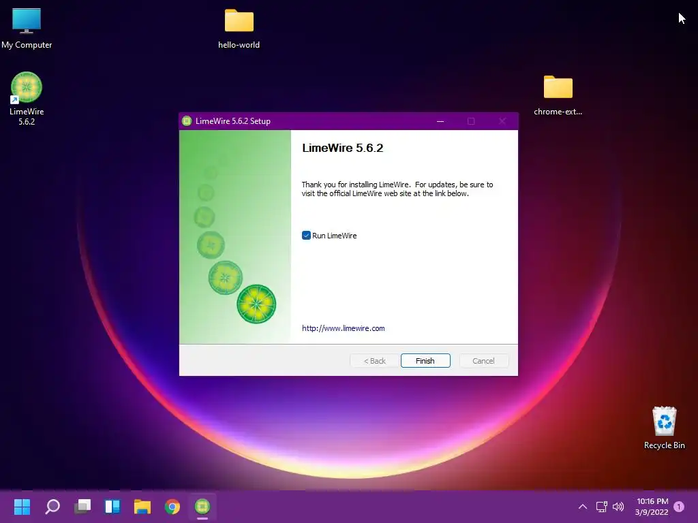Open the limewire.com hyperlink

[x=344, y=328]
